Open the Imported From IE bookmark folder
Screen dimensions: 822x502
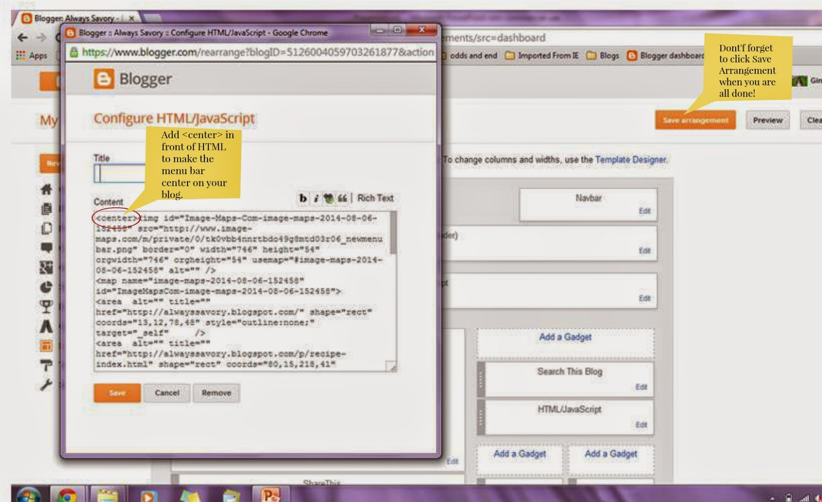pos(542,55)
